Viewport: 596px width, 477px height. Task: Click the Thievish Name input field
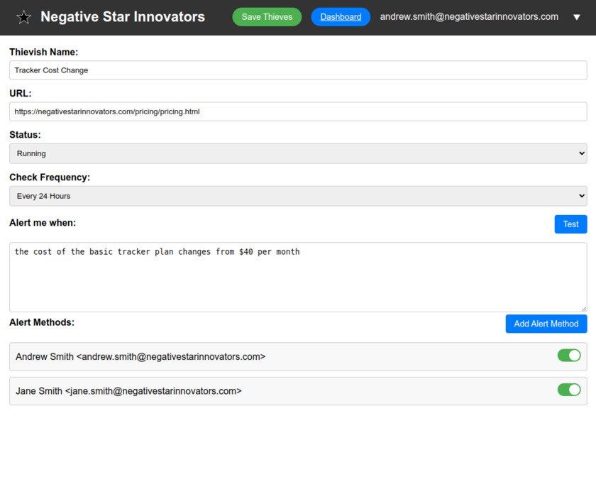pyautogui.click(x=298, y=70)
